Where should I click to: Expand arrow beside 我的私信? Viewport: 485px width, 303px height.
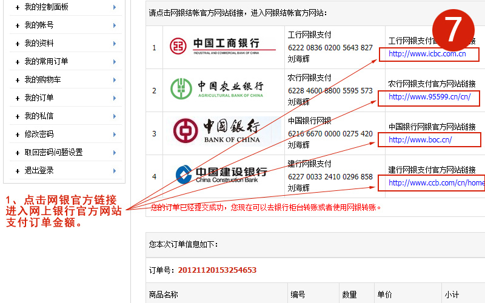point(115,116)
